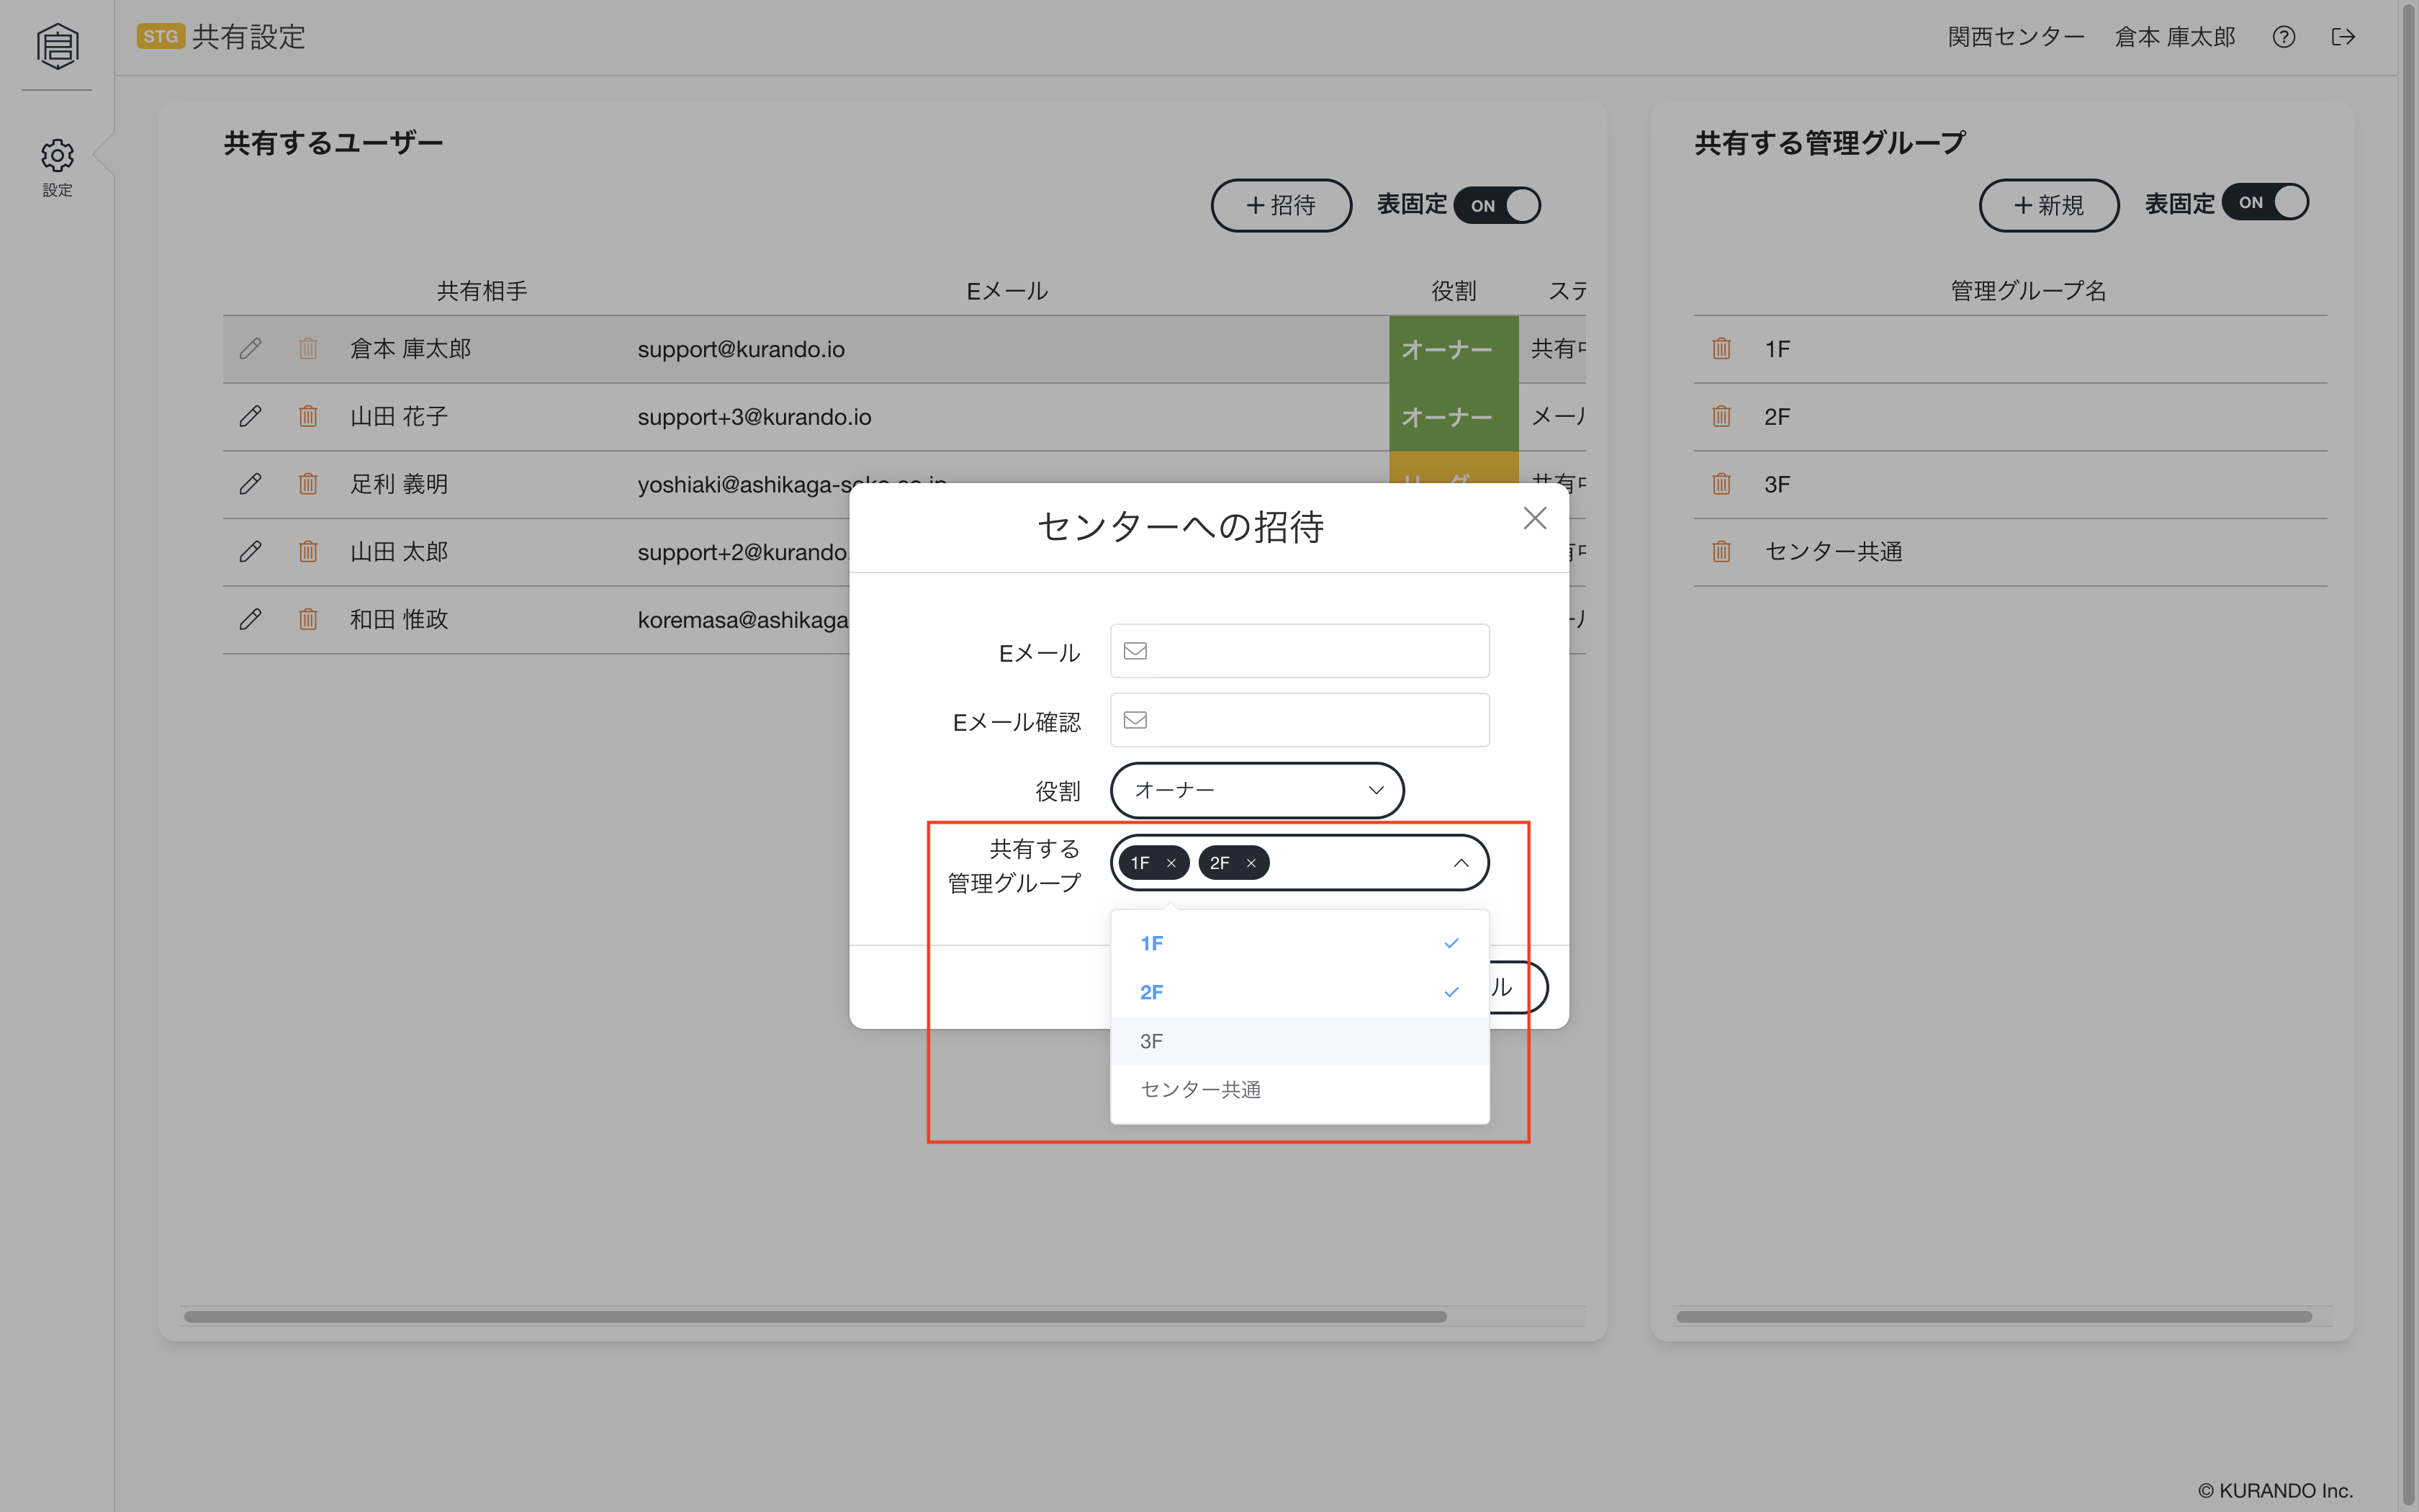Viewport: 2419px width, 1512px height.
Task: Delete user 倉本 庫太郎 via trash icon
Action: (308, 349)
